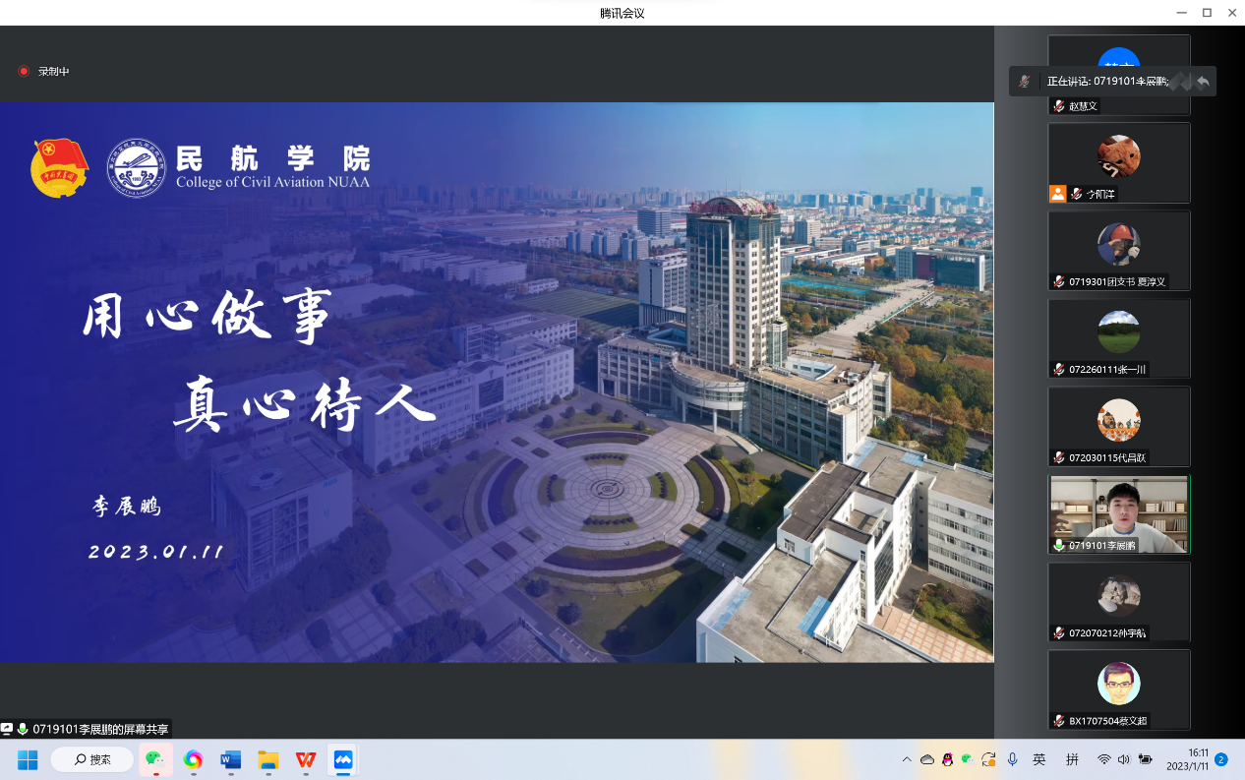Click the muted microphone icon in speaking bar

tap(1025, 81)
